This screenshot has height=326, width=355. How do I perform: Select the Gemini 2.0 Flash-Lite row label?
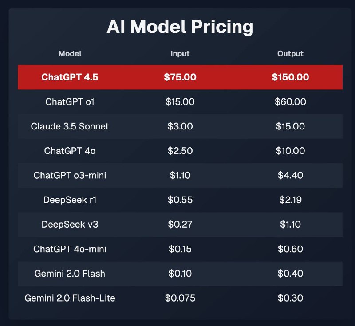pos(70,298)
